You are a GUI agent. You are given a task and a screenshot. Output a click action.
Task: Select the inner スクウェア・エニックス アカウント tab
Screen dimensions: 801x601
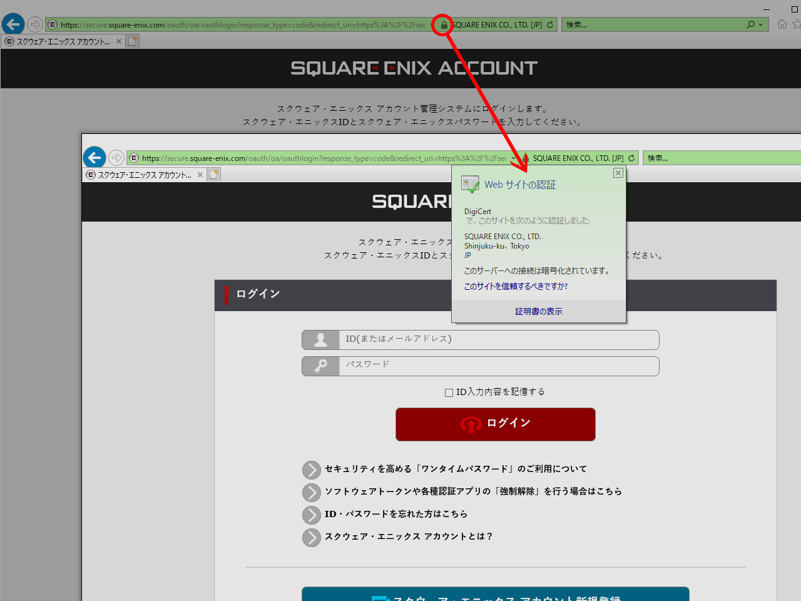(x=145, y=175)
